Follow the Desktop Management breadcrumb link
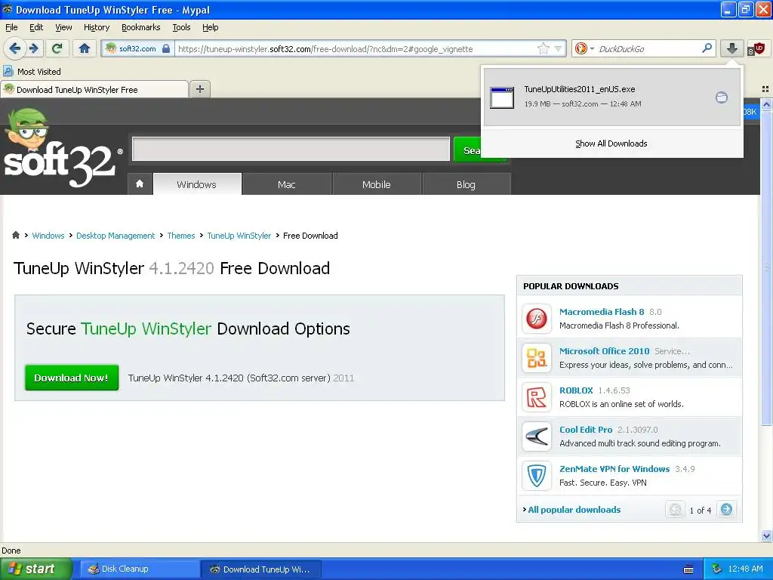Image resolution: width=773 pixels, height=580 pixels. [x=115, y=236]
